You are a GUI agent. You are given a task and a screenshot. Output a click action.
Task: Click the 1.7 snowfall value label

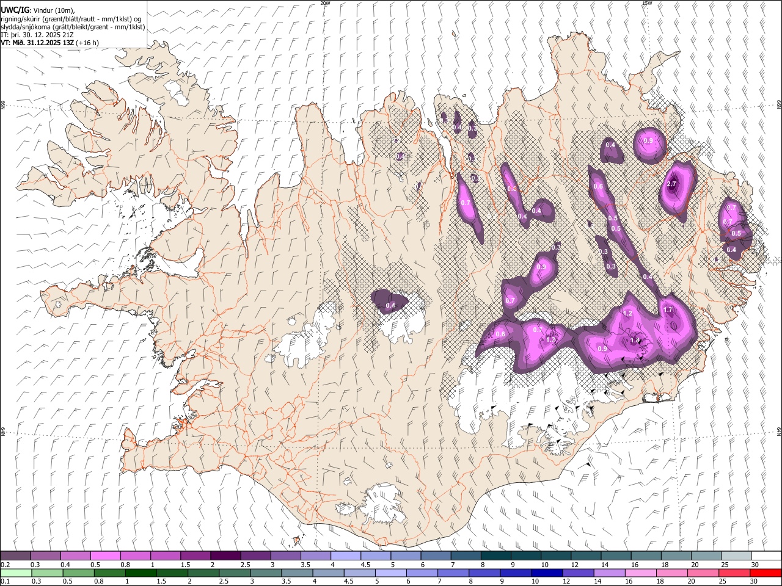click(668, 310)
